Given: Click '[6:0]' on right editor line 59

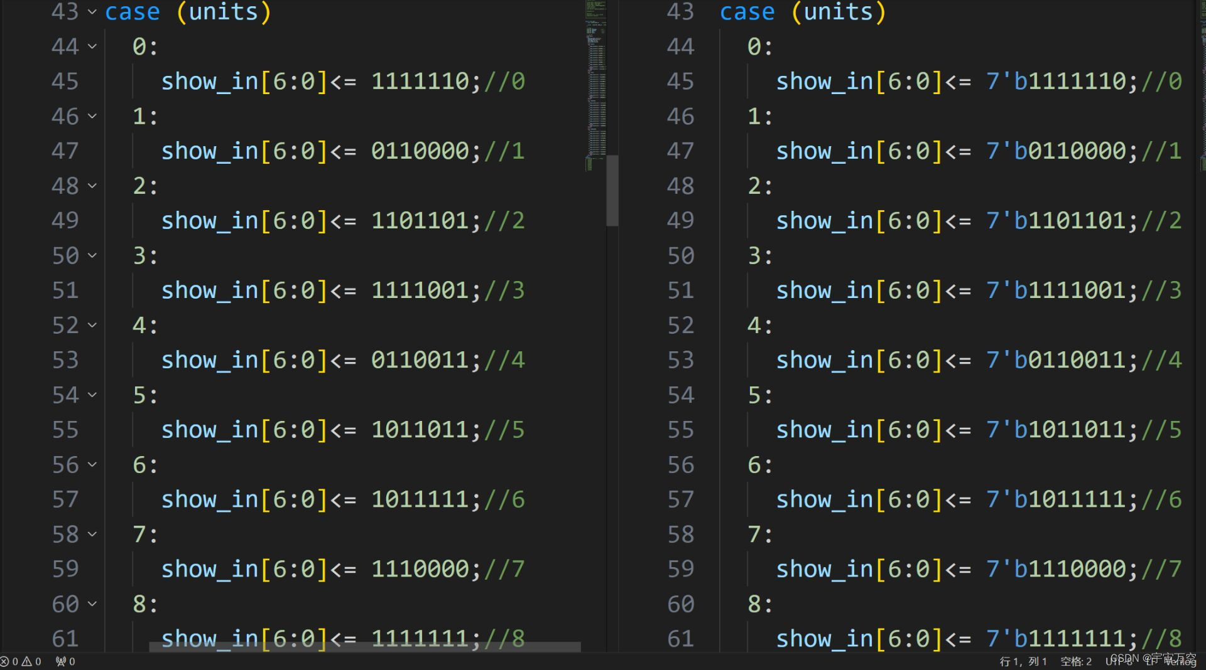Looking at the screenshot, I should 909,568.
